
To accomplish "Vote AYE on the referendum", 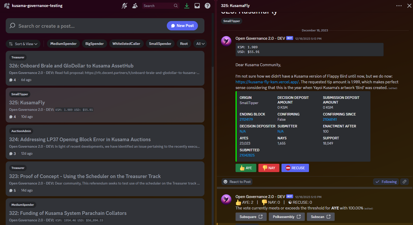I will (x=246, y=168).
